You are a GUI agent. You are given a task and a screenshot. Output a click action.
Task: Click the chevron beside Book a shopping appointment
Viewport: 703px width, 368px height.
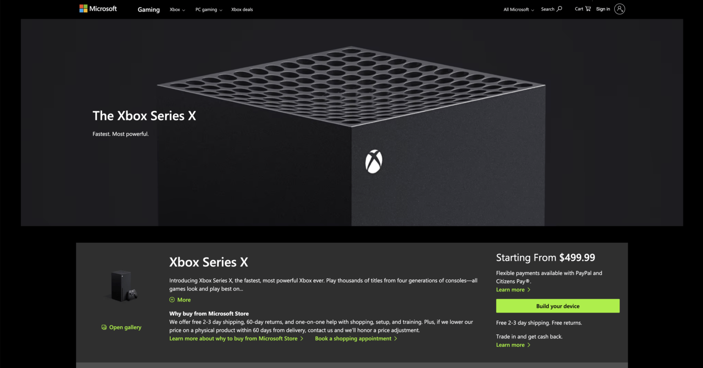coord(396,338)
